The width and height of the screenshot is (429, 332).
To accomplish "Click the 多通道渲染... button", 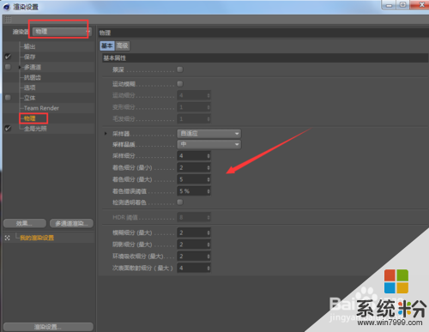I will [x=71, y=224].
